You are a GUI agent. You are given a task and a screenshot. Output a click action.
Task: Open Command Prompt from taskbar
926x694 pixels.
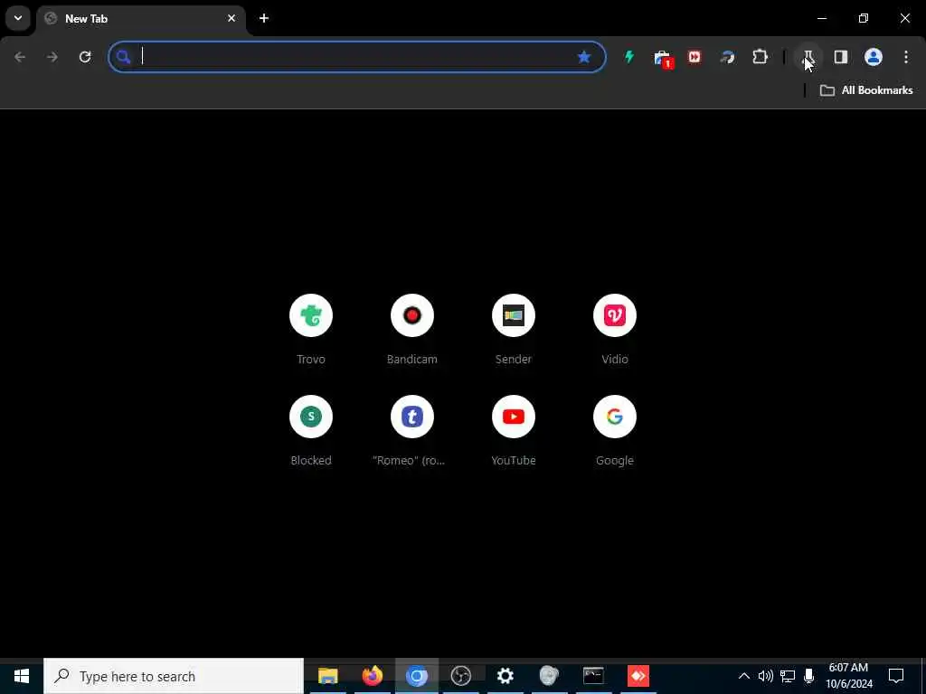click(x=593, y=676)
